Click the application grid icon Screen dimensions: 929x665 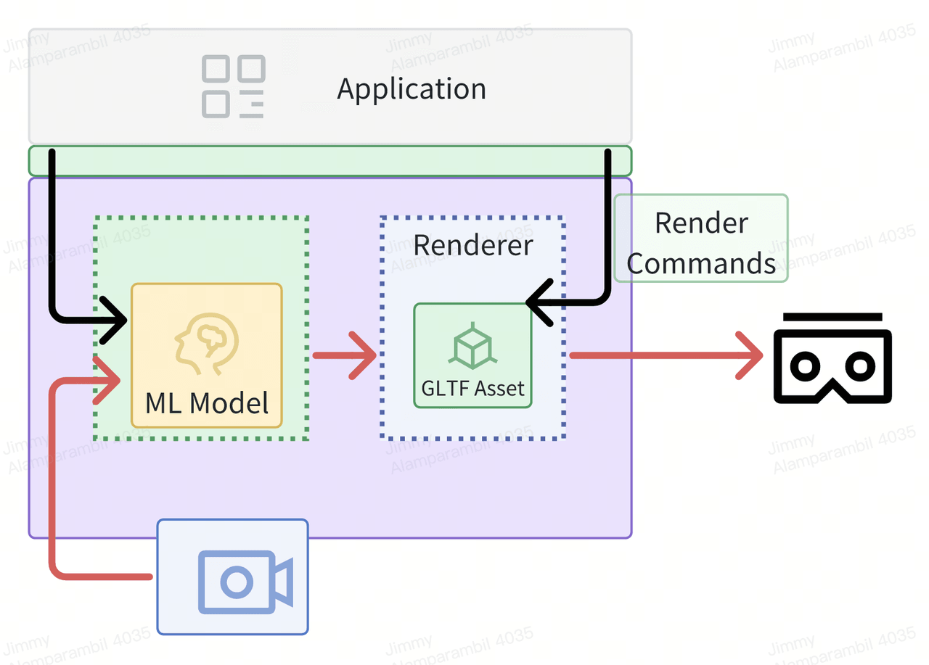(x=233, y=87)
